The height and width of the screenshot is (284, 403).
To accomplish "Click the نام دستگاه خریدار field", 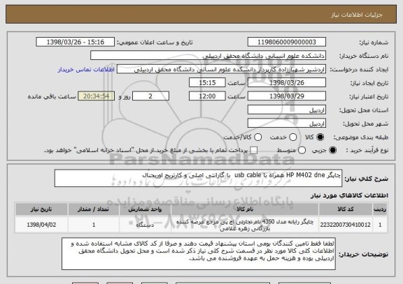I will pyautogui.click(x=208, y=56).
